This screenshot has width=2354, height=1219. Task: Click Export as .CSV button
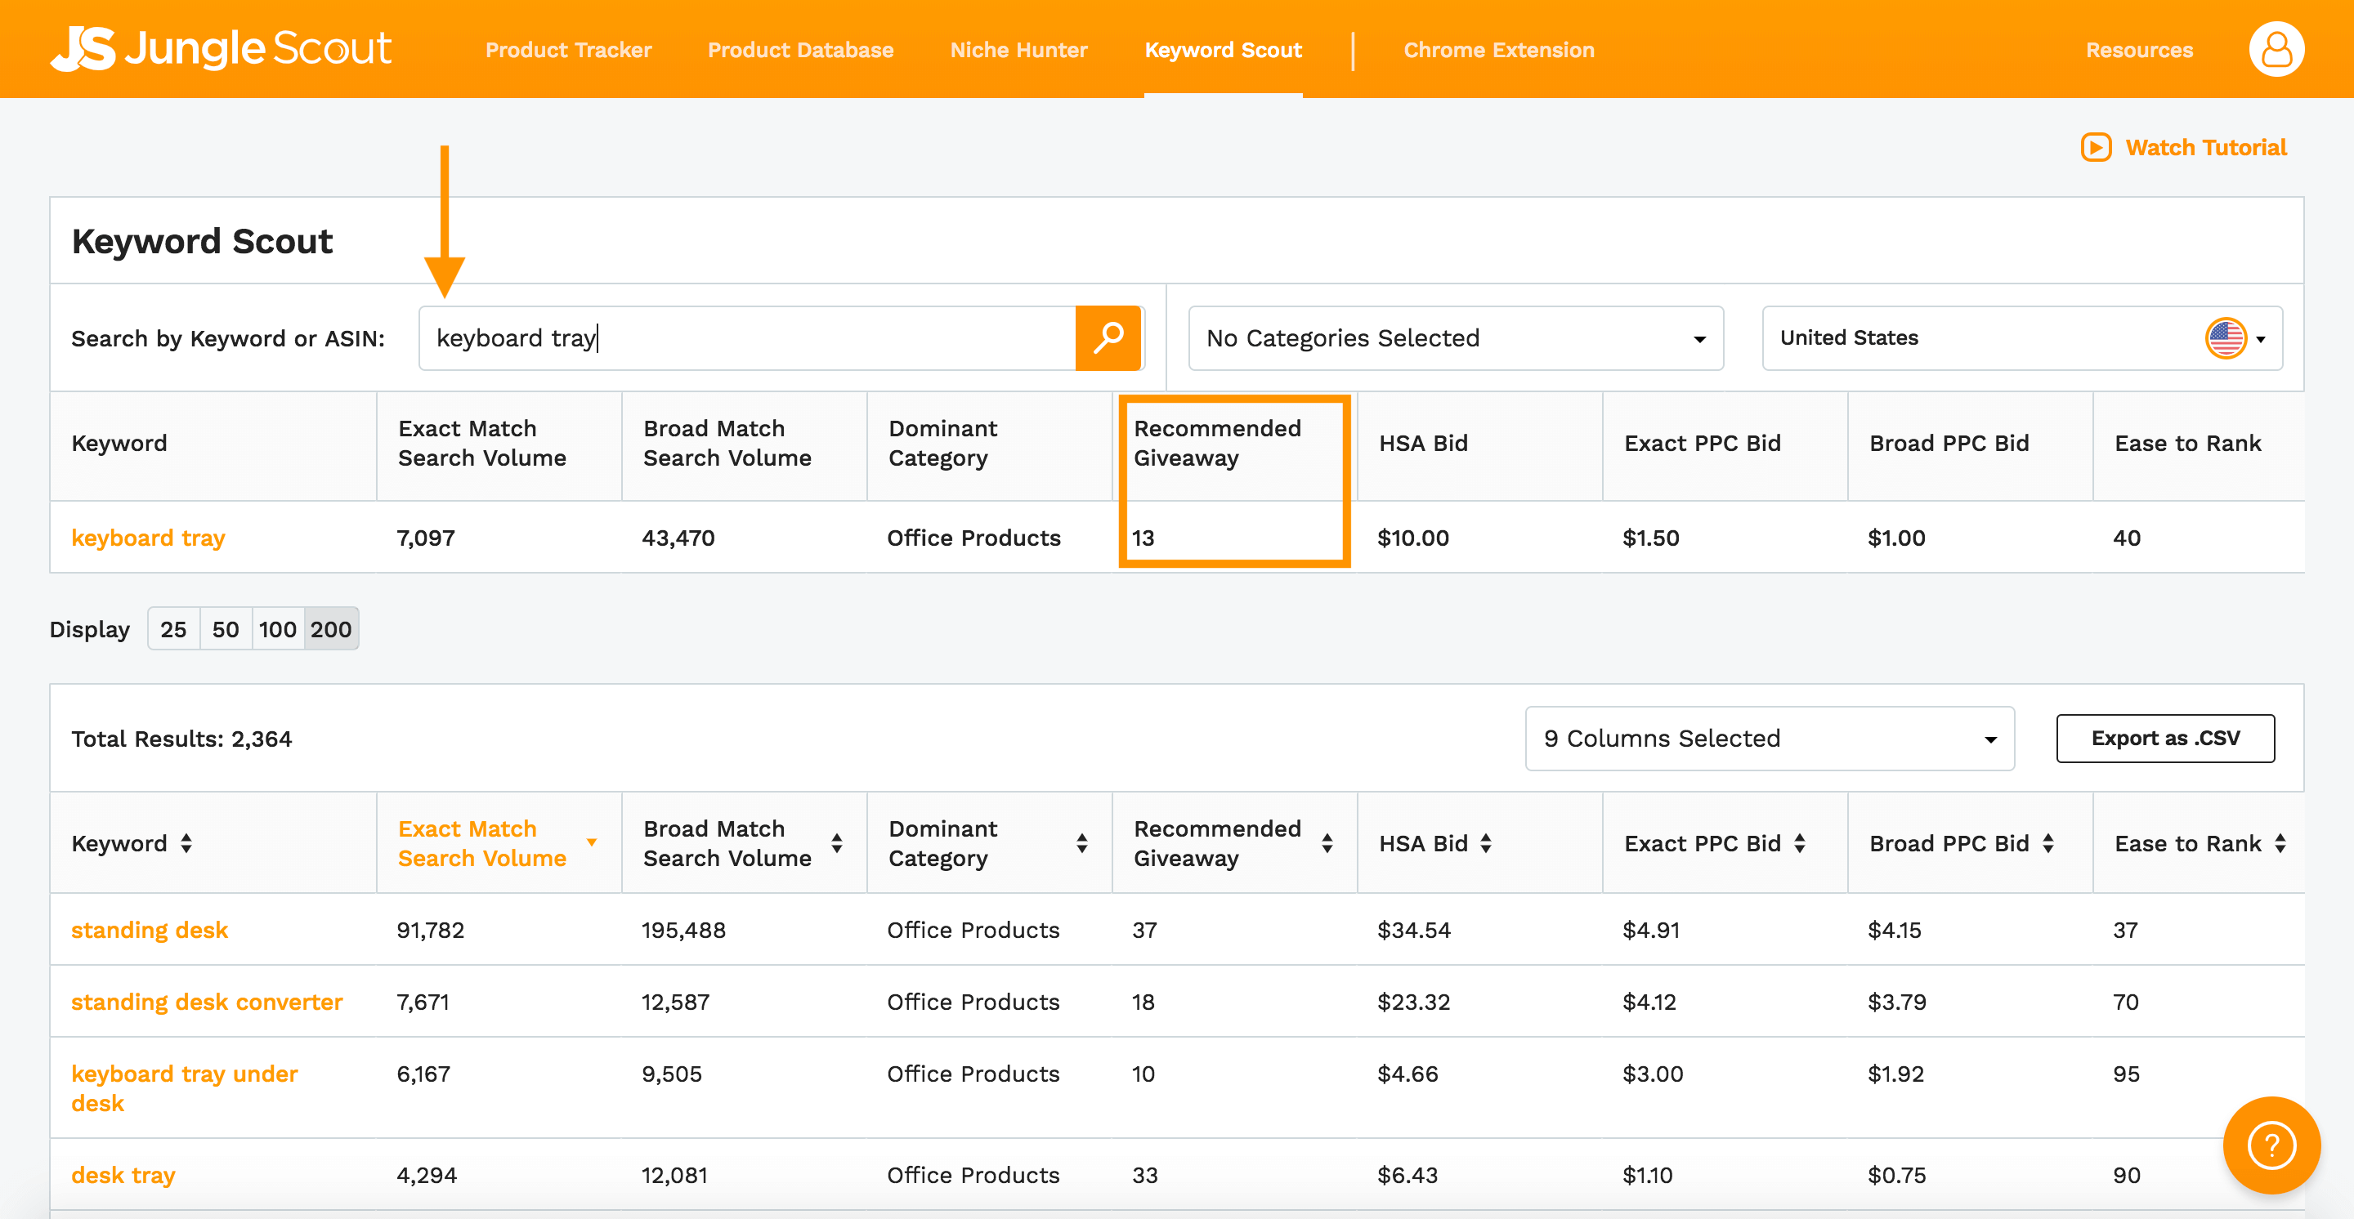click(2165, 738)
